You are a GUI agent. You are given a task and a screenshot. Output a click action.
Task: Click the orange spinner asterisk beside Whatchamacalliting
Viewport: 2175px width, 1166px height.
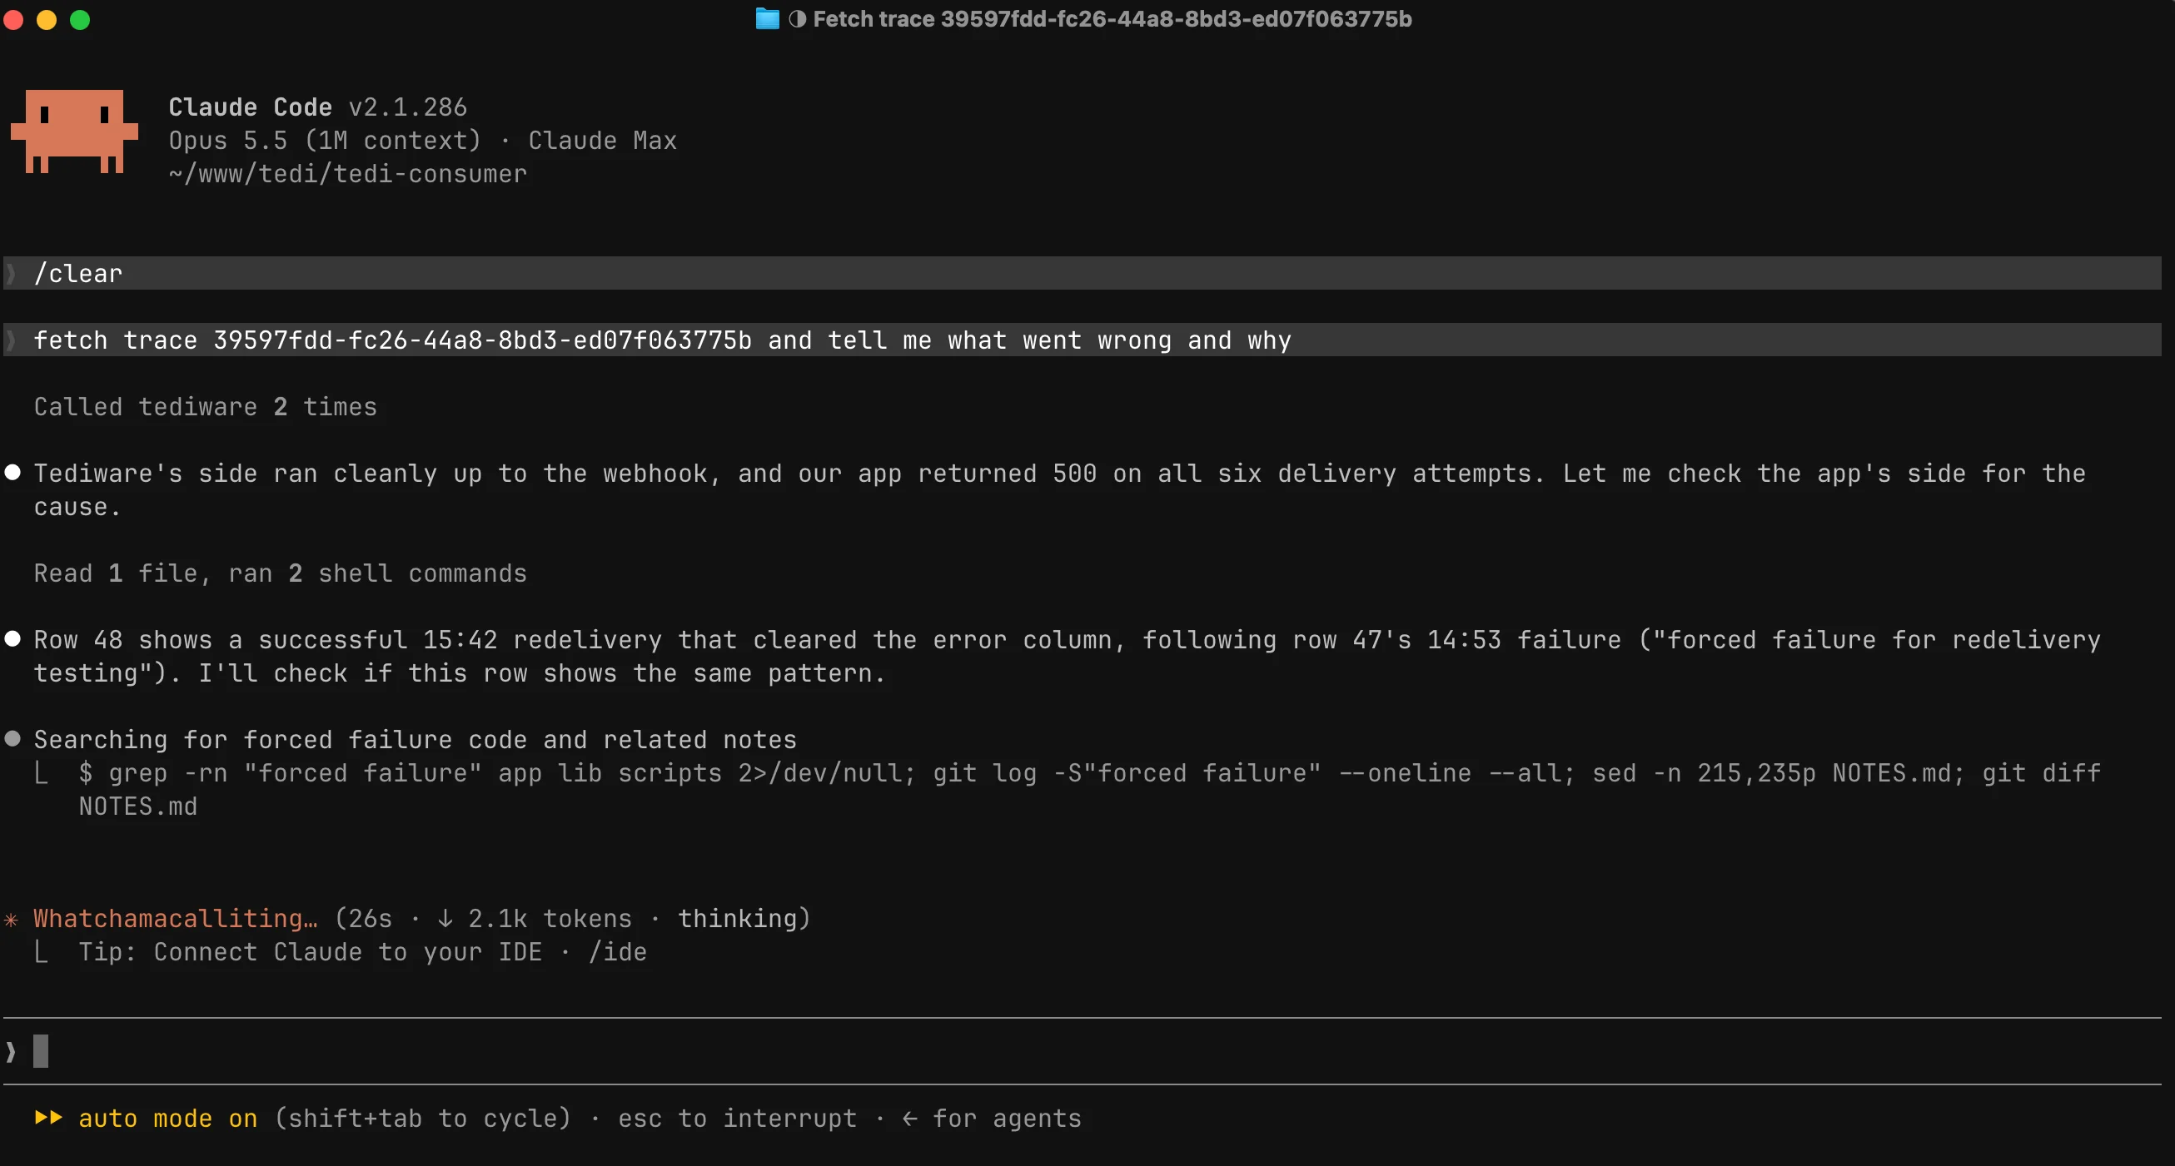click(x=11, y=919)
